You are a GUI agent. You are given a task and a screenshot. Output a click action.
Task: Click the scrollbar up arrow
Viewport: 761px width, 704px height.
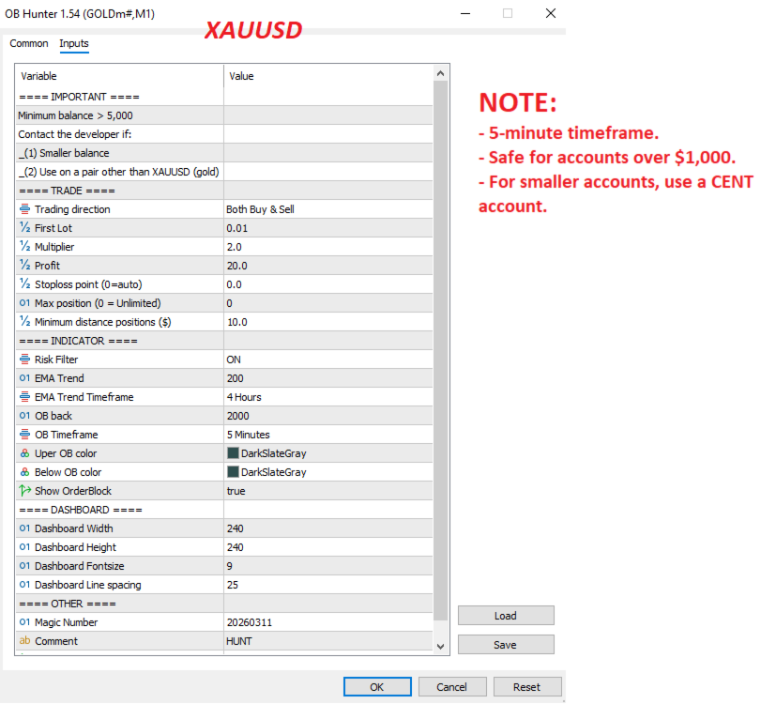click(x=441, y=73)
